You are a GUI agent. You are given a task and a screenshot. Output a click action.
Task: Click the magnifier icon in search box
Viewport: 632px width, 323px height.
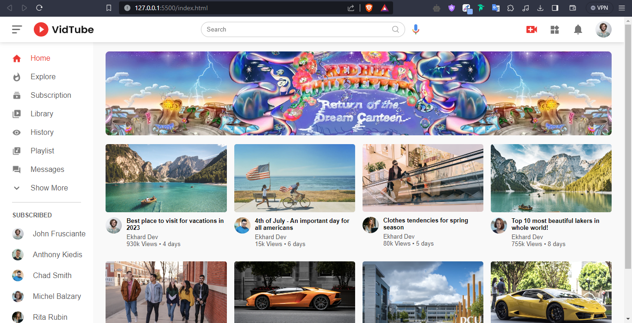(395, 29)
